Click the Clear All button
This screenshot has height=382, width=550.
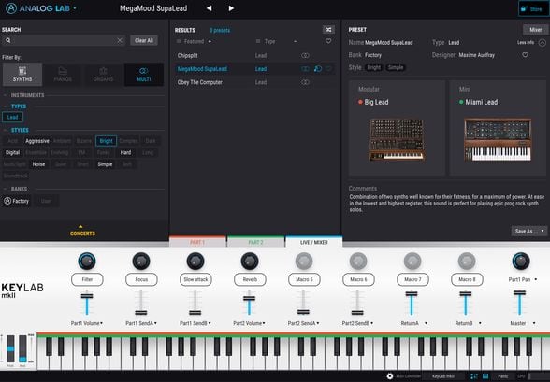(144, 40)
